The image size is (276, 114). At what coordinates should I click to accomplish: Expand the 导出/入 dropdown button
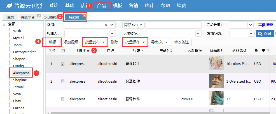(x=159, y=42)
